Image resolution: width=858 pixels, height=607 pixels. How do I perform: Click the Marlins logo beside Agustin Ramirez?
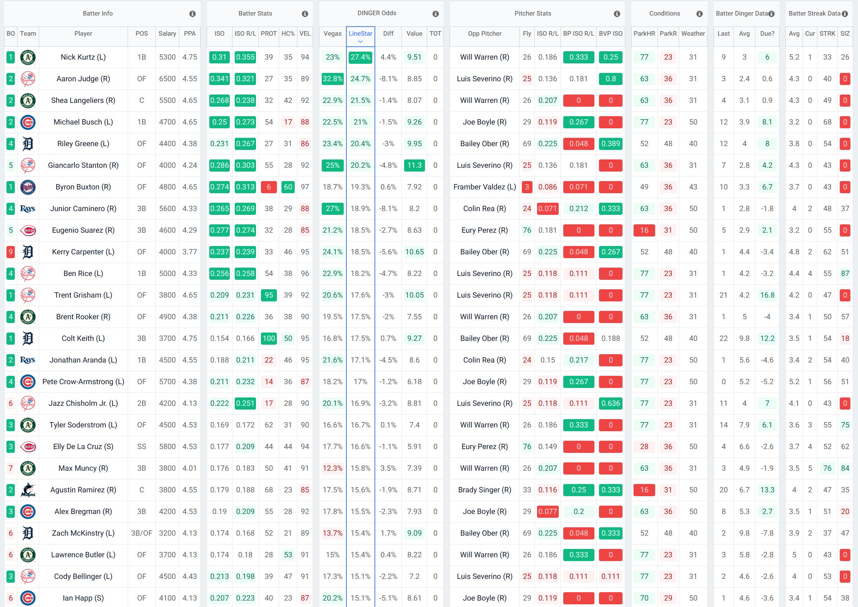(x=28, y=490)
